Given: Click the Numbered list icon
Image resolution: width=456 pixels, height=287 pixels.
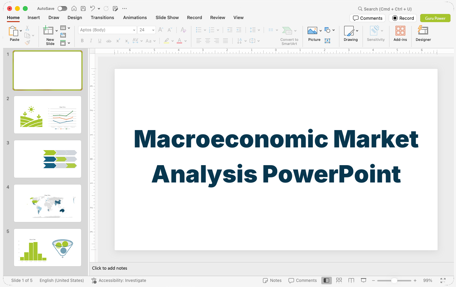Looking at the screenshot, I should tap(211, 30).
